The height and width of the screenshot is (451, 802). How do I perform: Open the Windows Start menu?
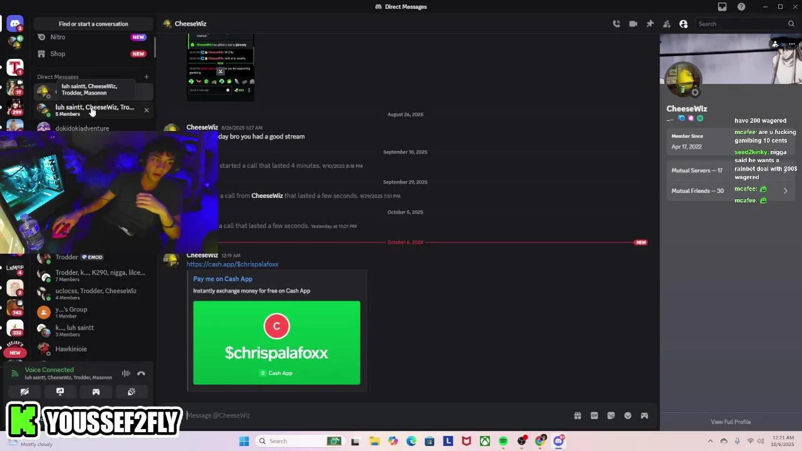point(244,441)
